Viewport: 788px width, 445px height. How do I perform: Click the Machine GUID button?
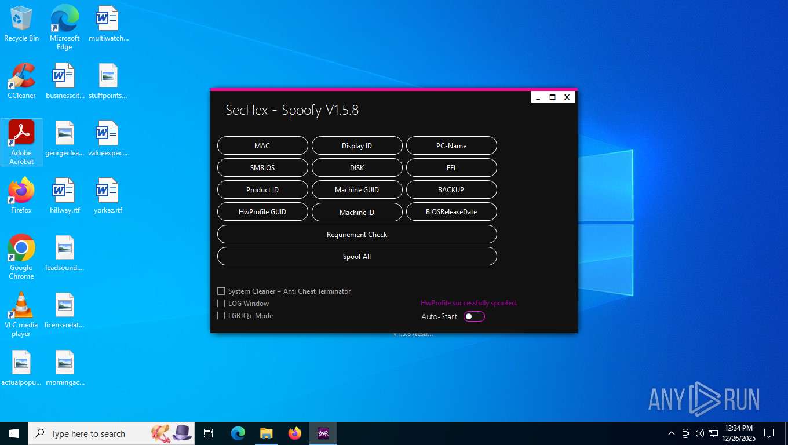coord(357,190)
